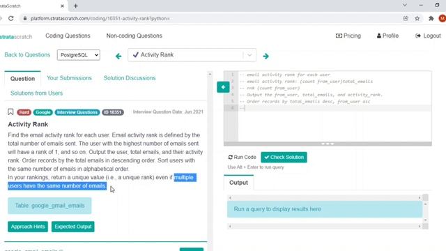446x251 pixels.
Task: Click the ID 10351 badge
Action: (113, 112)
